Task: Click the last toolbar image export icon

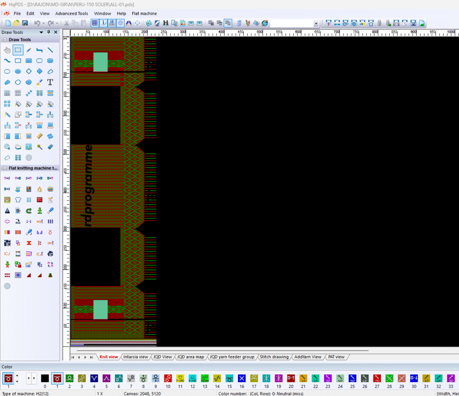Action: [422, 23]
